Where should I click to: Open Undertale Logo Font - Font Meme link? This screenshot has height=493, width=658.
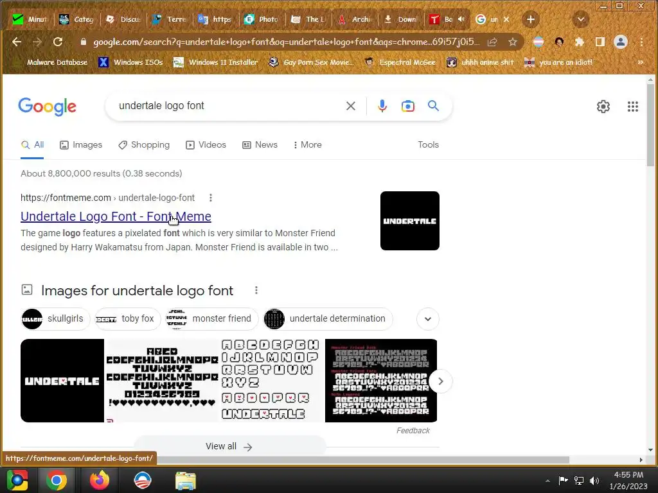(116, 216)
